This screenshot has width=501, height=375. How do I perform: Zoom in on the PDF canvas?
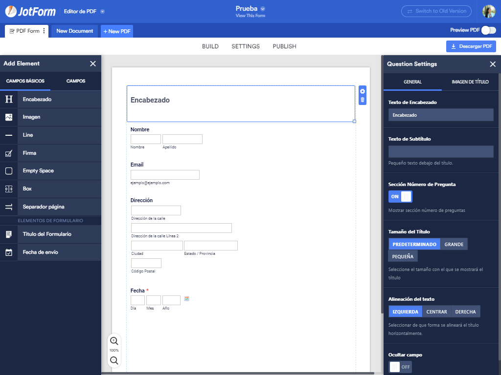[x=114, y=341]
